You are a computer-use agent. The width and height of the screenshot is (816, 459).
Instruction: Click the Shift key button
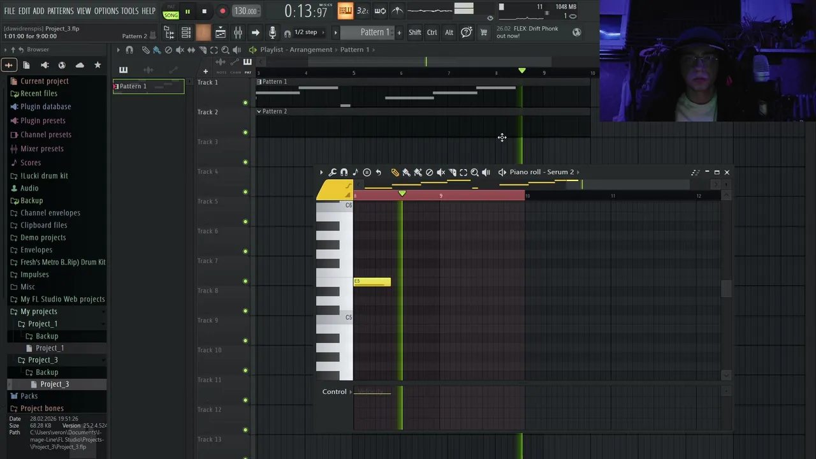click(x=415, y=33)
